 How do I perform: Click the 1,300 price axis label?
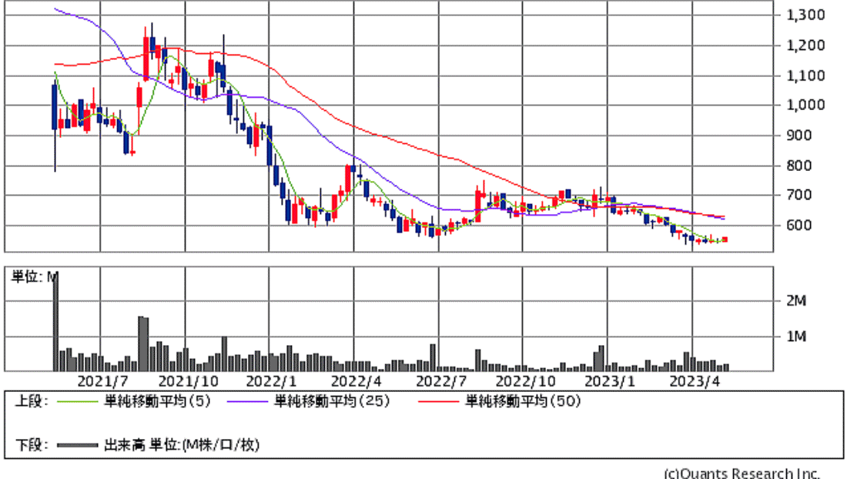pos(805,15)
